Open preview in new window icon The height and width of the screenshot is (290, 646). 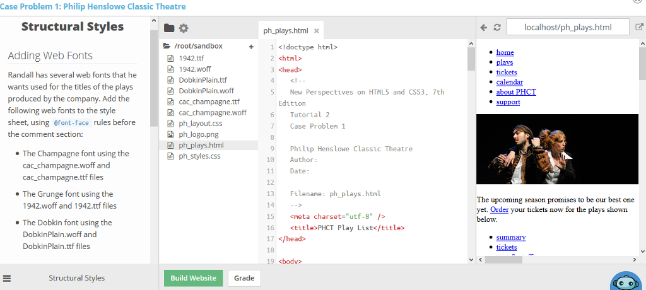[639, 28]
